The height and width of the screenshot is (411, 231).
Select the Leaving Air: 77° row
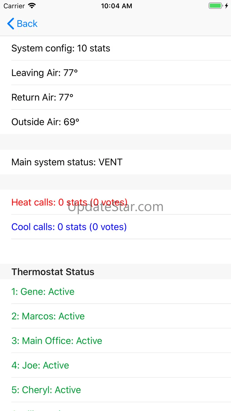tap(44, 73)
